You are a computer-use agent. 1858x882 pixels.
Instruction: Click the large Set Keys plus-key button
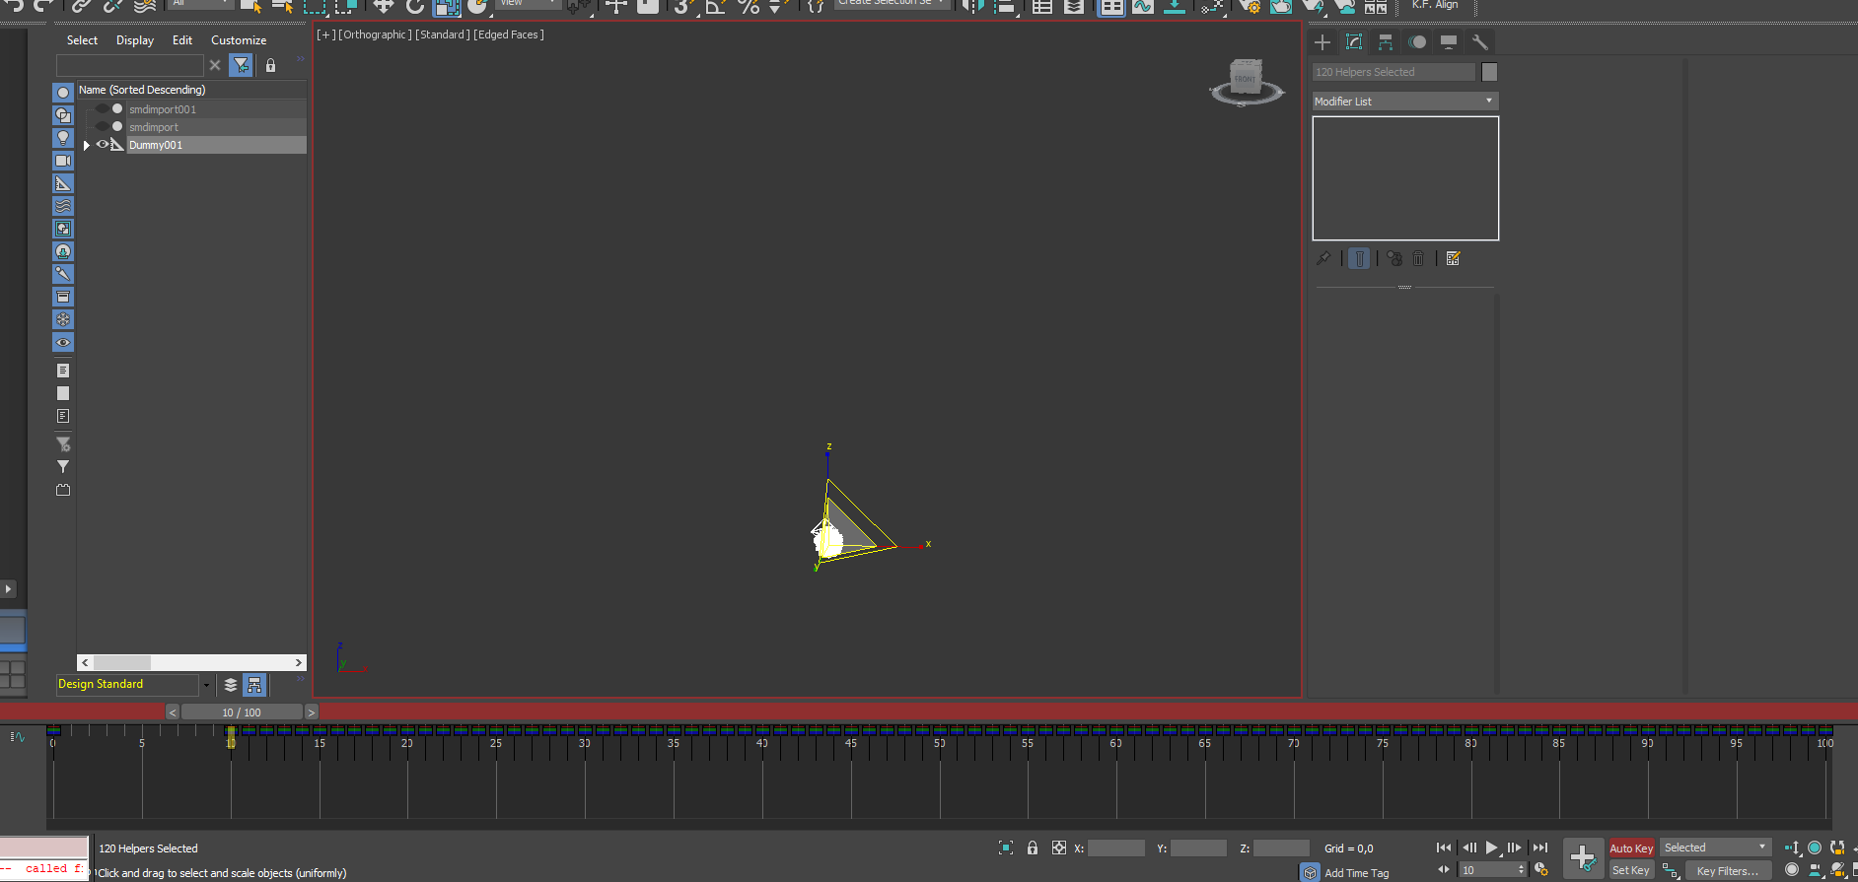pos(1583,858)
